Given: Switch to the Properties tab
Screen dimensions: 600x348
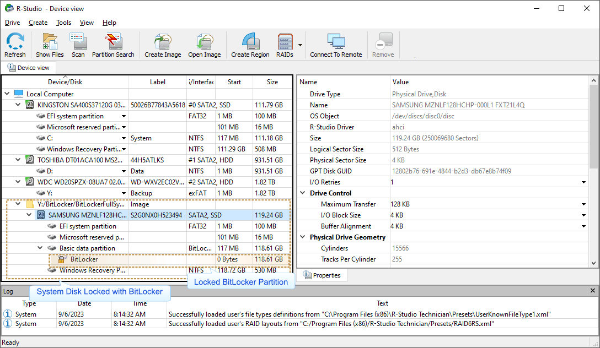Looking at the screenshot, I should point(322,275).
